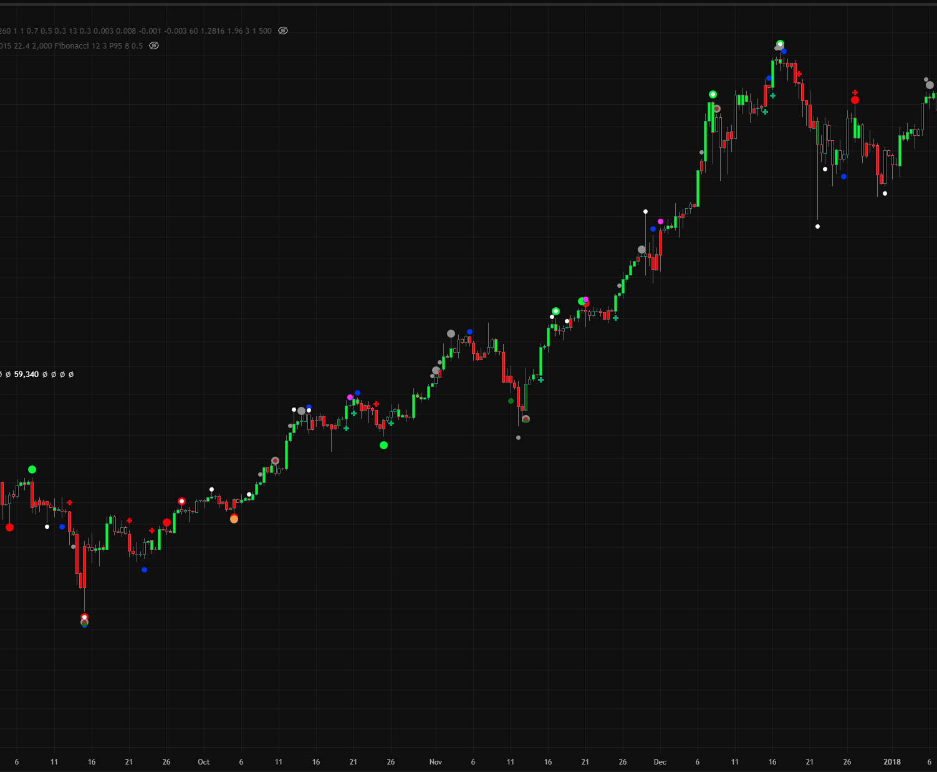937x772 pixels.
Task: Select the white dot under the long December wick
Action: coord(817,226)
